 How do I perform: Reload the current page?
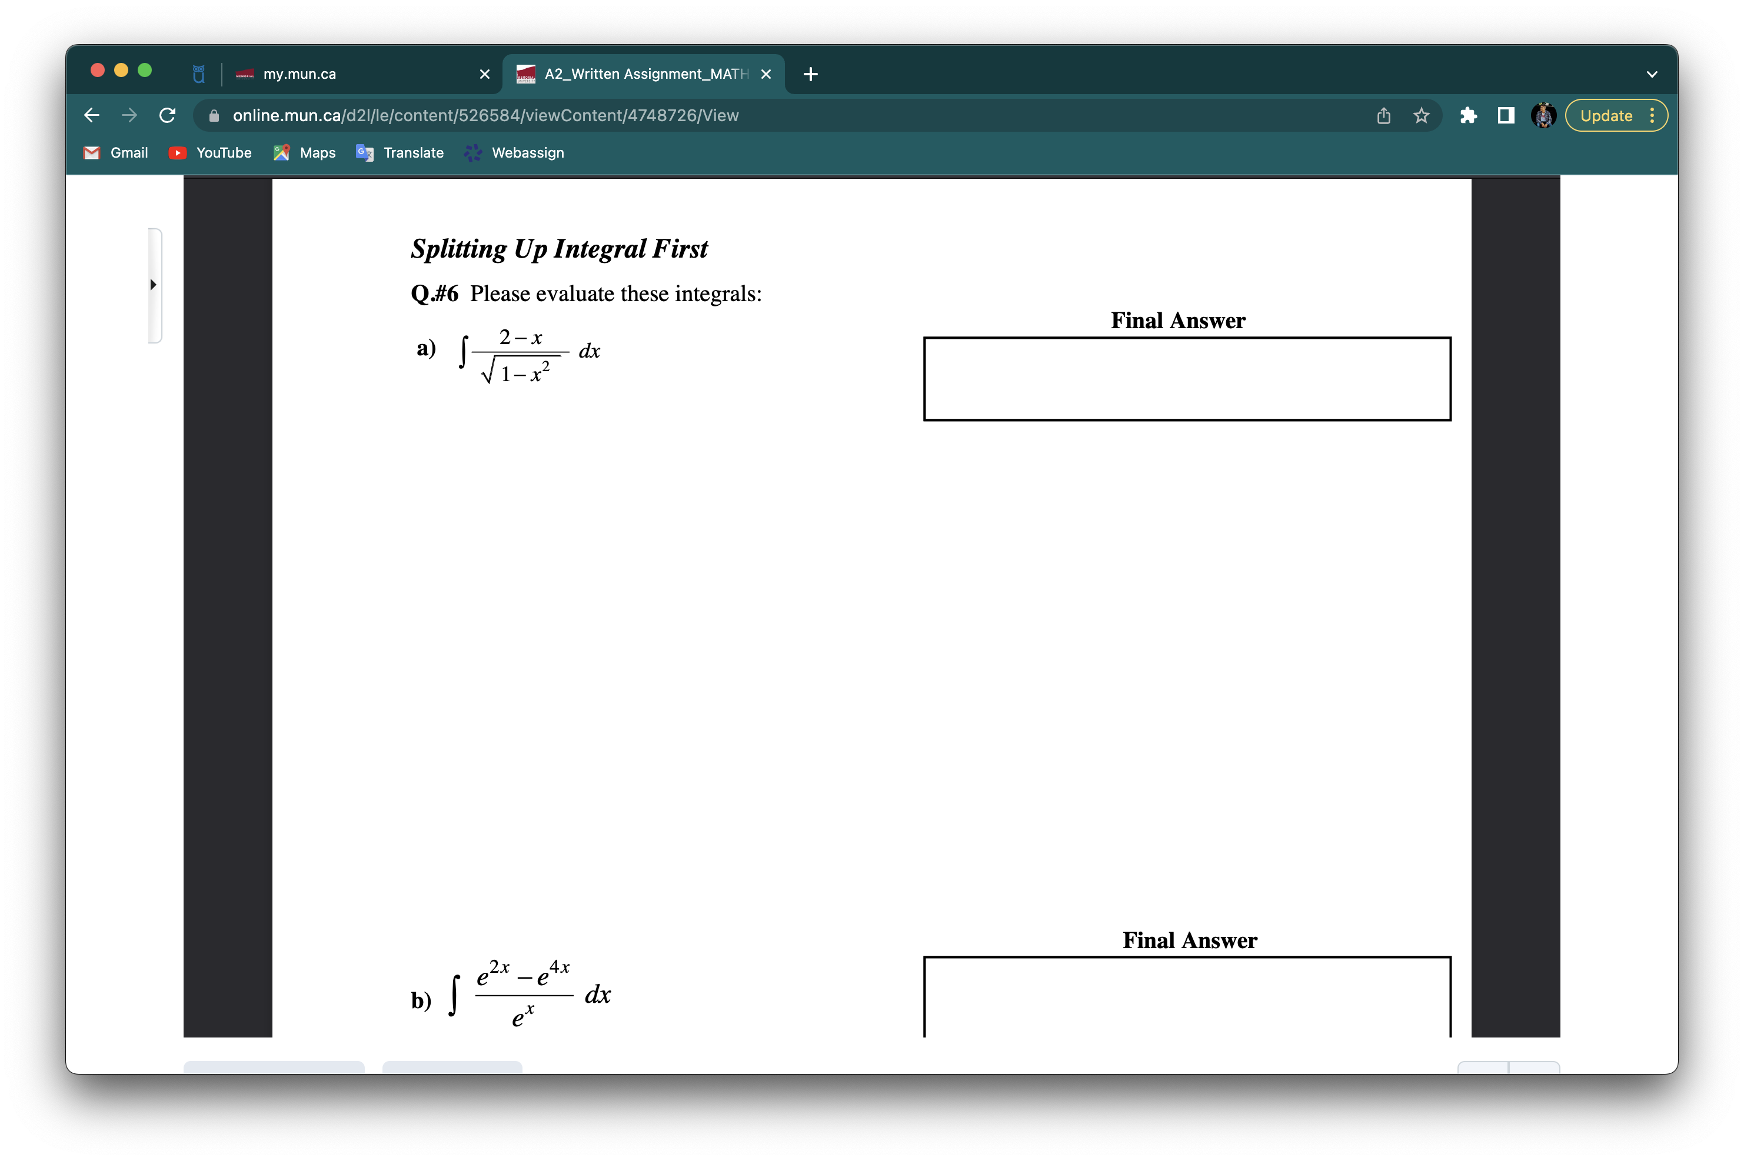point(167,115)
